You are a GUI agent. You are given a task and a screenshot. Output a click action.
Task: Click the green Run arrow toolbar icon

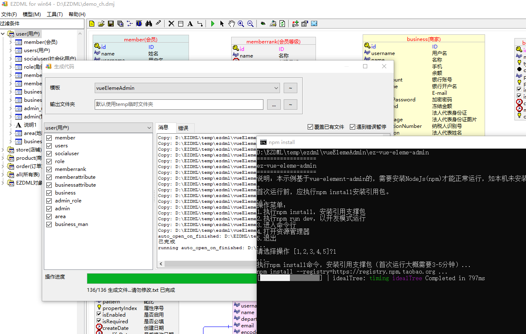click(x=212, y=24)
